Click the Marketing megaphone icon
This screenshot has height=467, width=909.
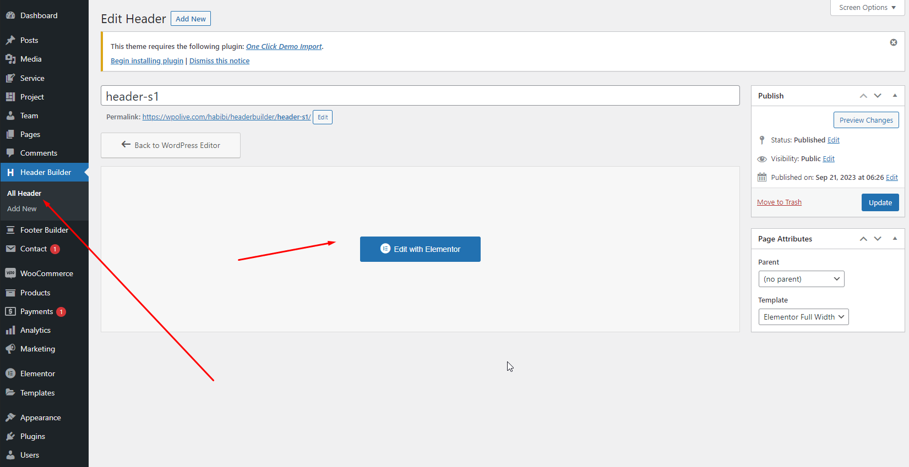(10, 349)
